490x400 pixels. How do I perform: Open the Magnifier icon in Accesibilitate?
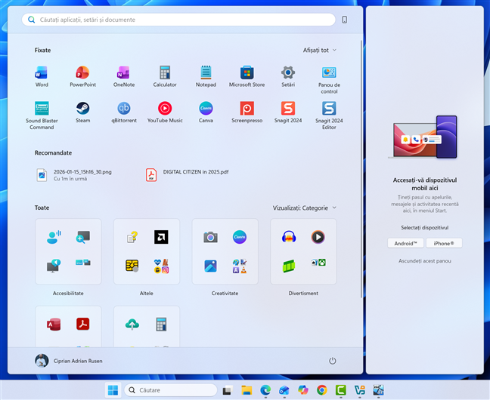[x=83, y=237]
